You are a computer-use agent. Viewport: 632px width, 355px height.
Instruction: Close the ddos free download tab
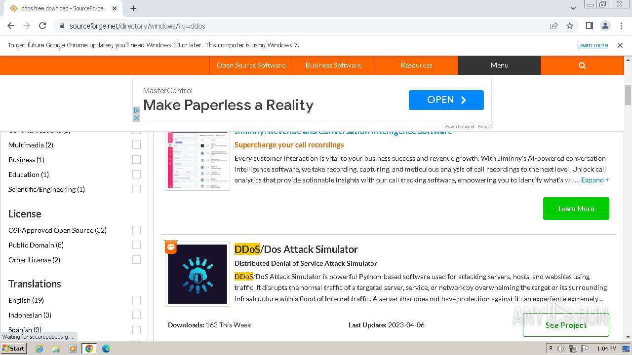(x=115, y=8)
